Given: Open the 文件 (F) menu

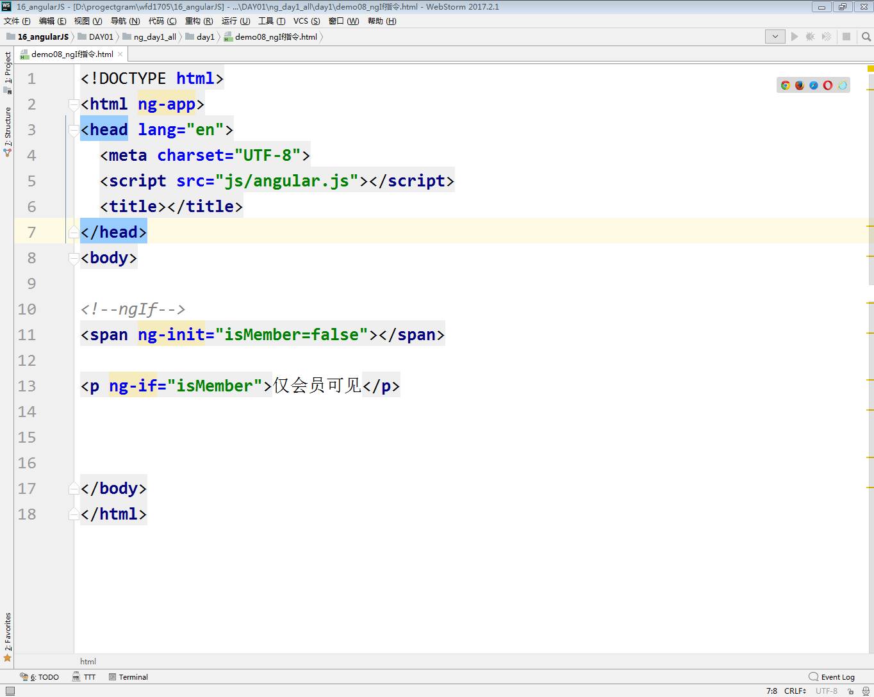Looking at the screenshot, I should [x=17, y=21].
